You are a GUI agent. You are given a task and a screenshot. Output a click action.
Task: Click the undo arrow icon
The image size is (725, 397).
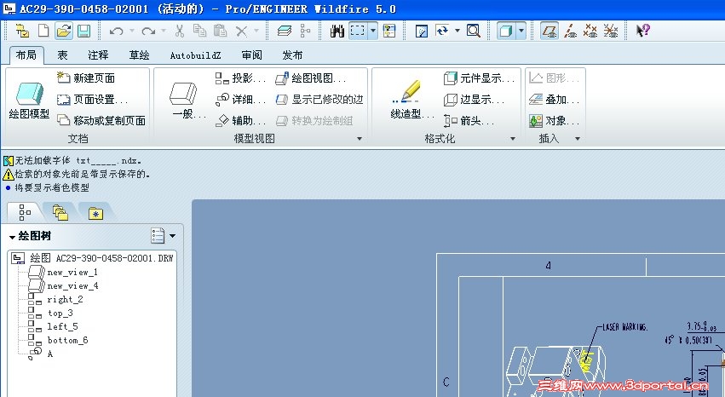pos(116,31)
